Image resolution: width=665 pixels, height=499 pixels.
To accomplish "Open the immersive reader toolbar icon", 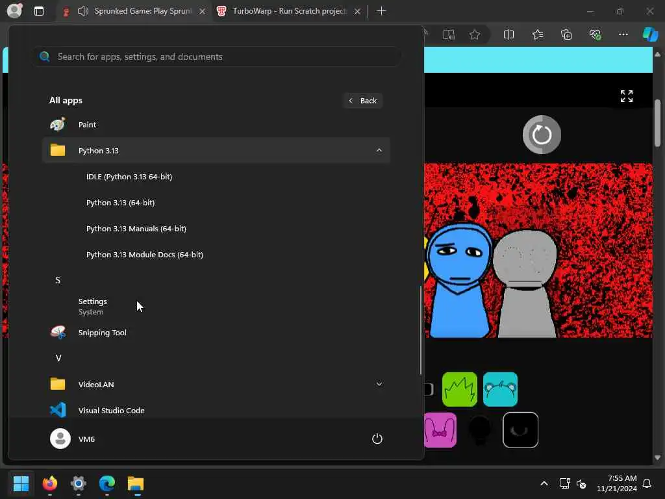I will [x=449, y=34].
